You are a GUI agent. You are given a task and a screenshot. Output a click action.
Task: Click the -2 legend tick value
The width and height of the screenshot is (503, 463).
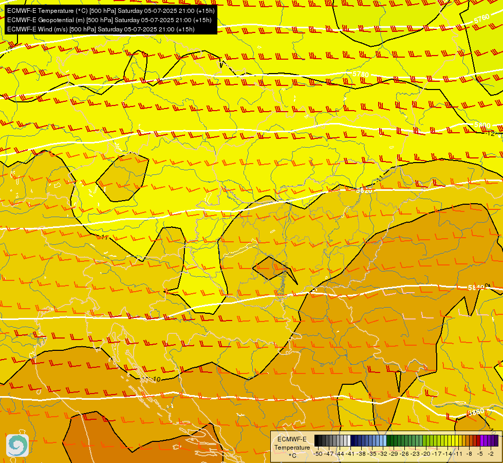[x=491, y=454]
